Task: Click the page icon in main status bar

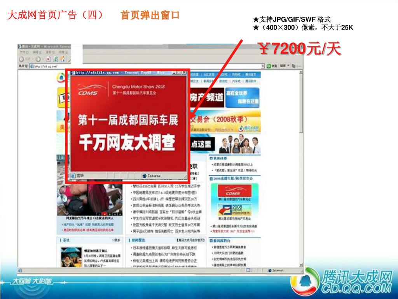Action: coord(20,271)
